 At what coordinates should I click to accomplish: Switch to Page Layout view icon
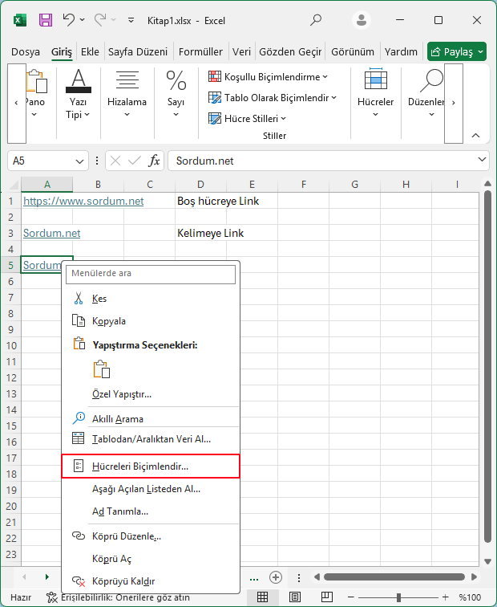click(294, 597)
